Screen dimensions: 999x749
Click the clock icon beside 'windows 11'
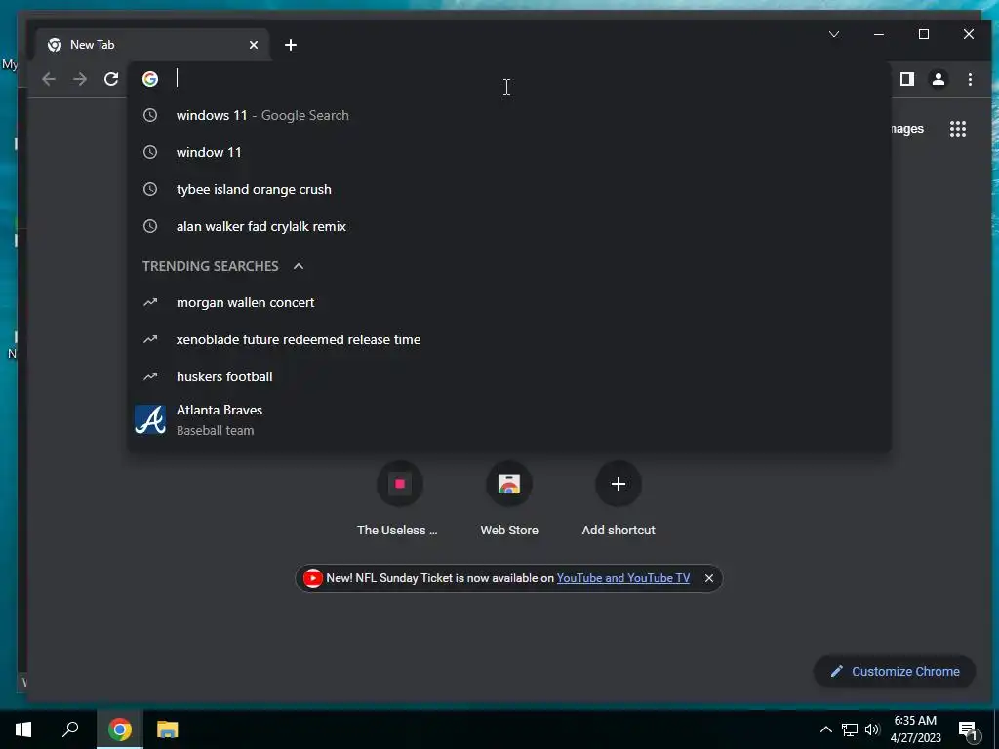click(x=150, y=115)
